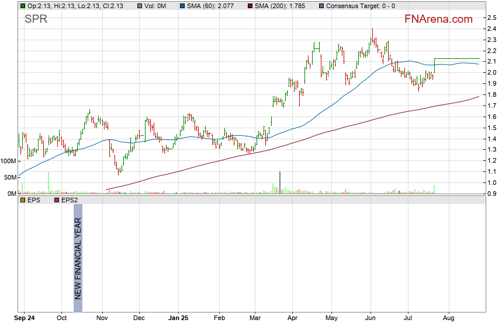502x330 pixels.
Task: Click the 100M volume axis label
Action: [x=8, y=161]
